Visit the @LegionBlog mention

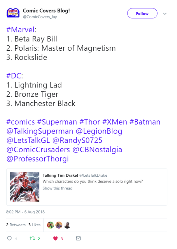[x=99, y=131]
